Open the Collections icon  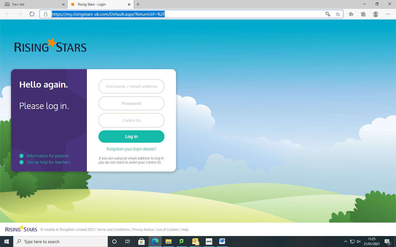tap(363, 14)
